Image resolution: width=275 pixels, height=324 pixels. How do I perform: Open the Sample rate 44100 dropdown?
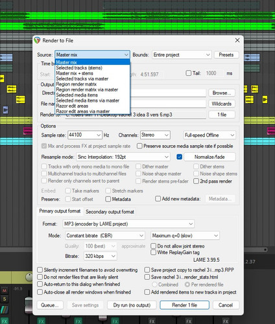[85, 135]
